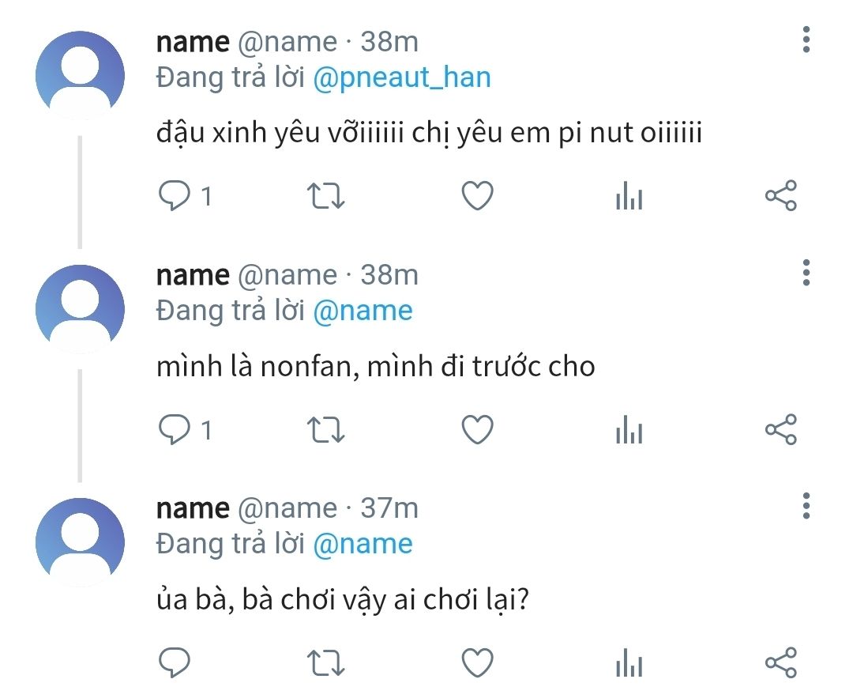Screen dimensions: 853x698
Task: Open more options on the 37m tweet
Action: point(806,506)
